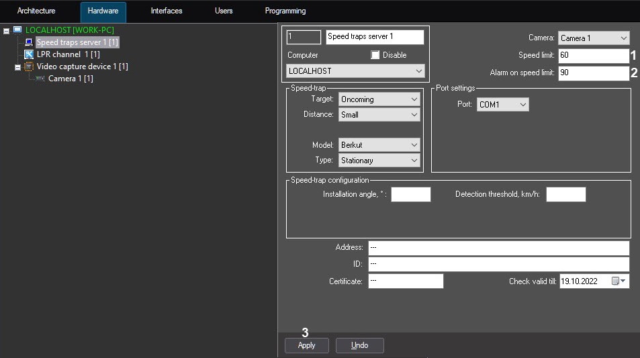Viewport: 640px width, 358px height.
Task: Collapse Video capture device 1 node
Action: tap(17, 67)
